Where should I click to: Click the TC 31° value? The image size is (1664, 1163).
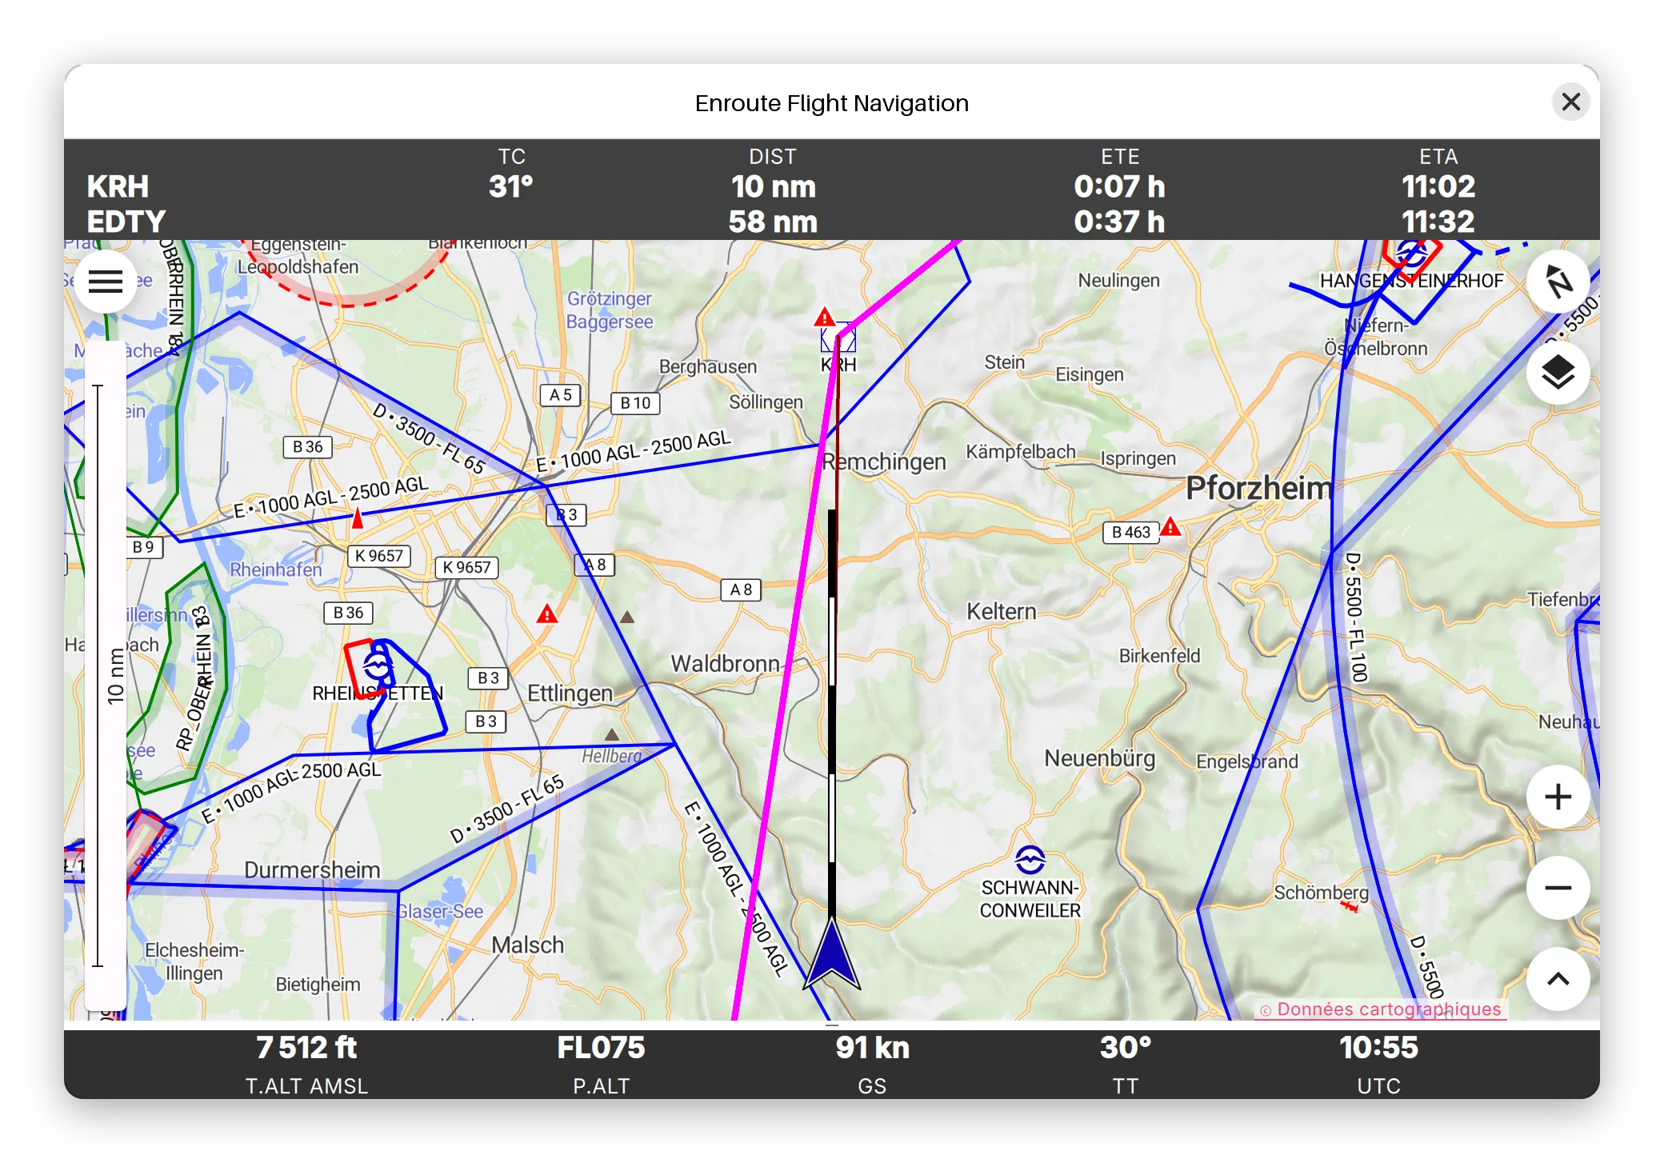tap(511, 186)
